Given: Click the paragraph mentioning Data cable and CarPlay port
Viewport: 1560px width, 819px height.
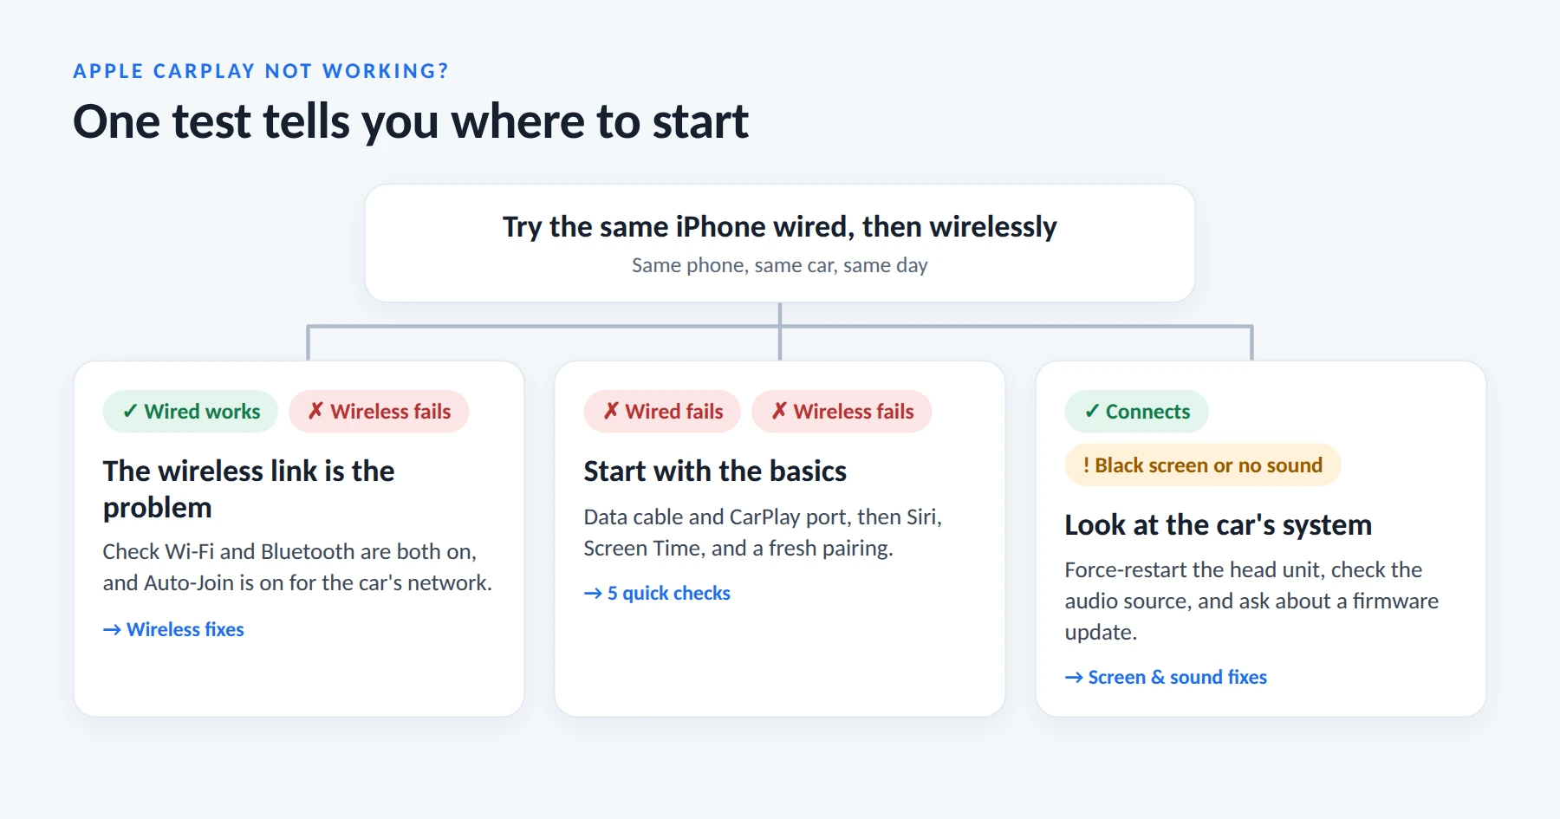Looking at the screenshot, I should [763, 532].
